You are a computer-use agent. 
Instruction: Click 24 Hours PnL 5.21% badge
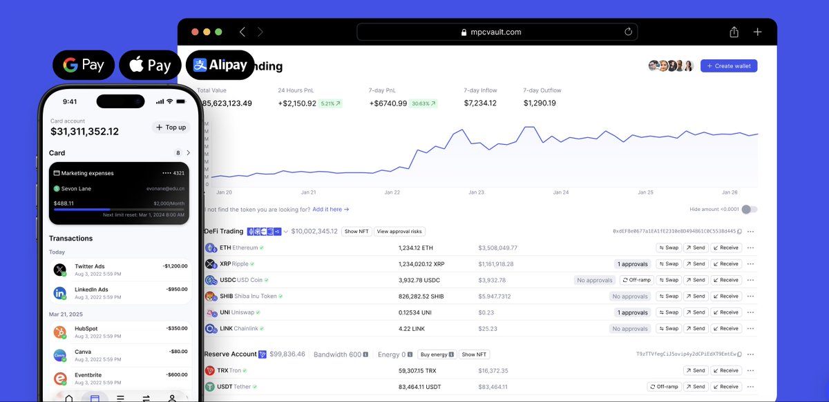coord(330,103)
